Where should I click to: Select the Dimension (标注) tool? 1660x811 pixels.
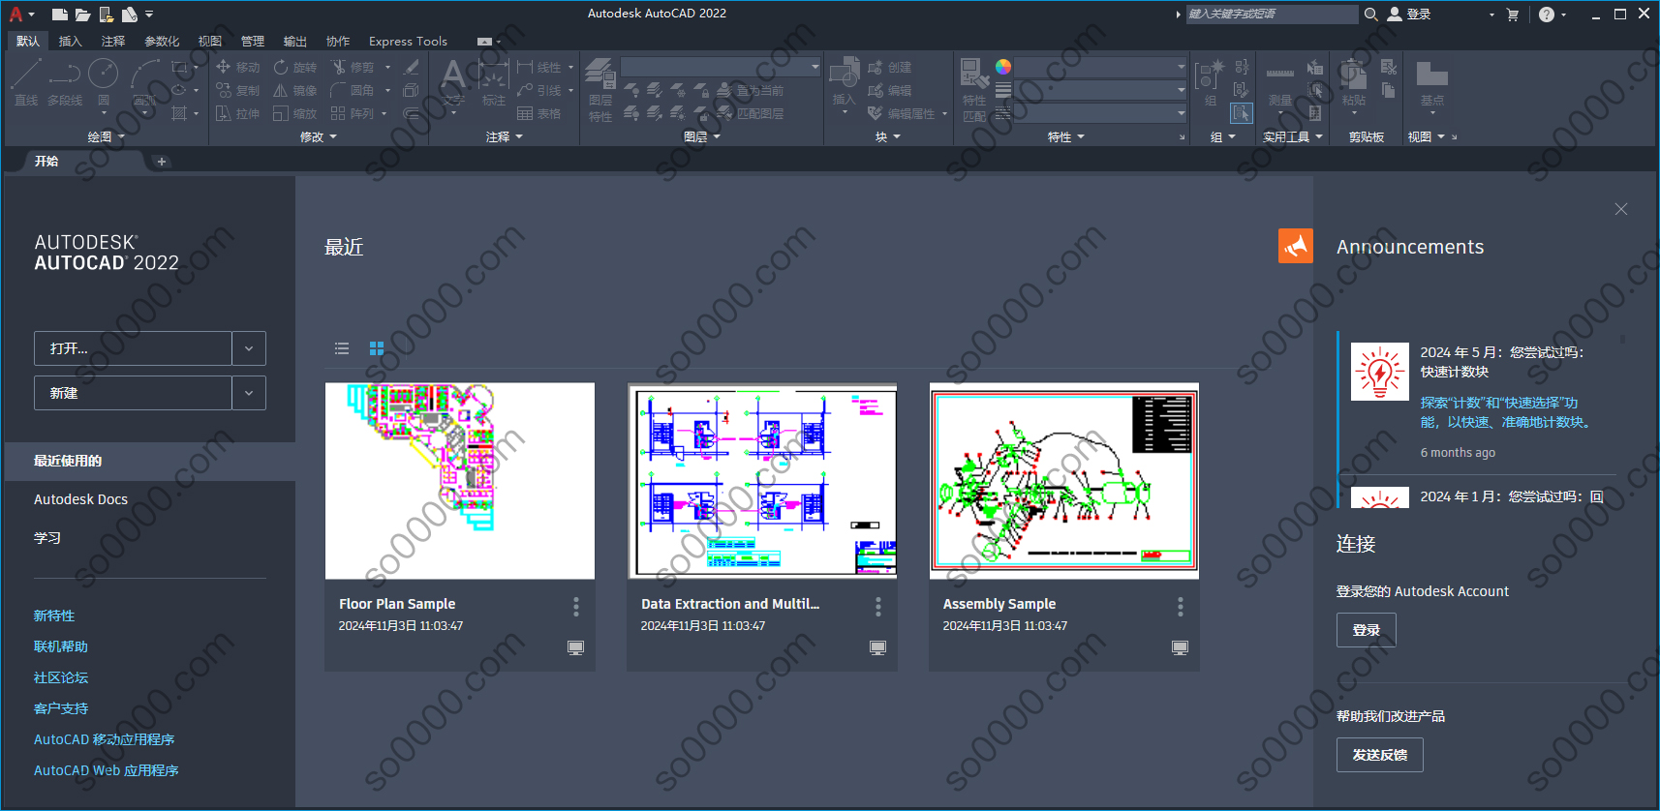tap(494, 83)
